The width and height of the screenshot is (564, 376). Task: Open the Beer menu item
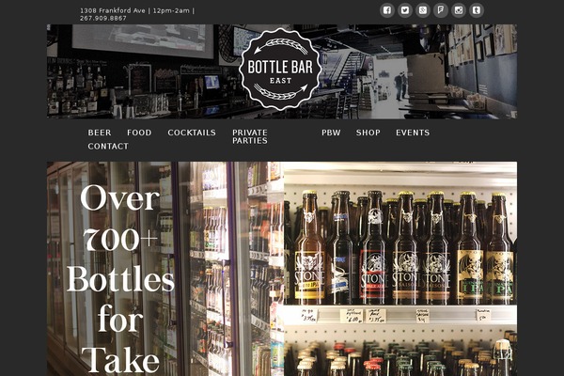100,133
